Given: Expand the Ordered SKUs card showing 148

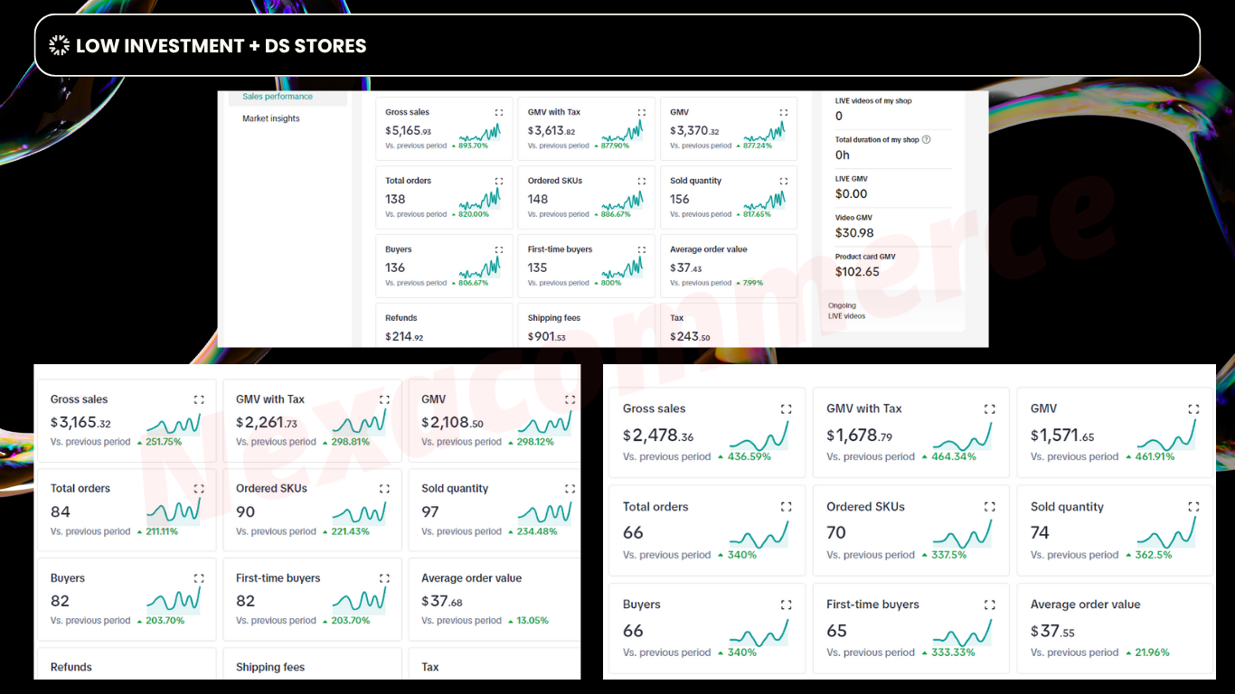Looking at the screenshot, I should pos(641,182).
